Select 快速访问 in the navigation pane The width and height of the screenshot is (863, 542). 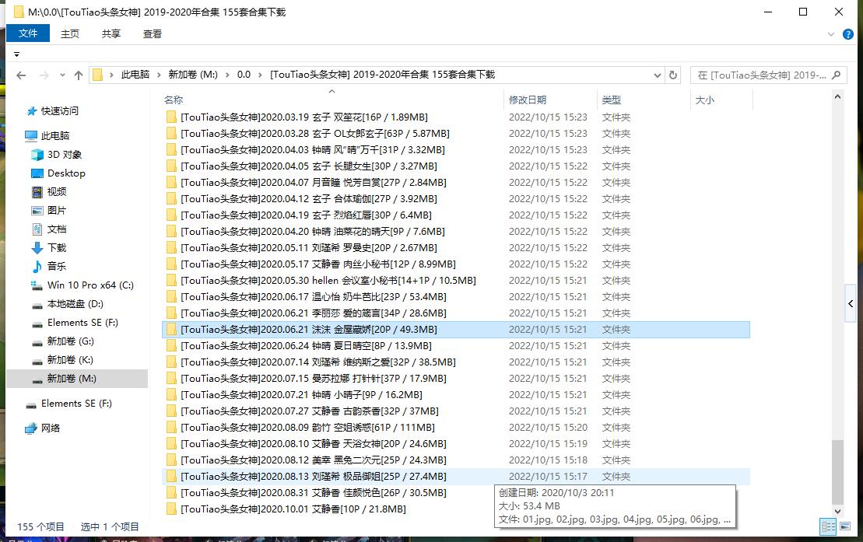click(x=59, y=110)
